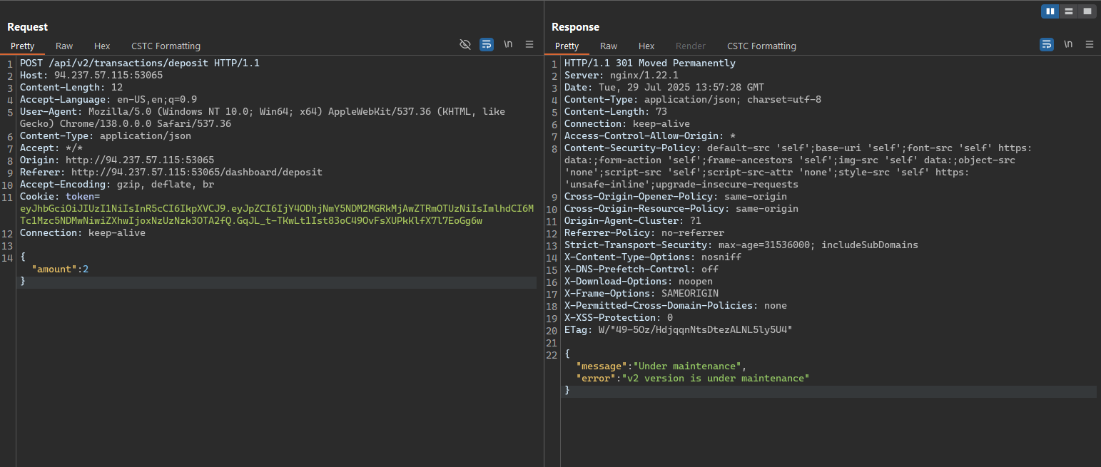Switch to Request Raw tab
The width and height of the screenshot is (1101, 467).
click(64, 46)
